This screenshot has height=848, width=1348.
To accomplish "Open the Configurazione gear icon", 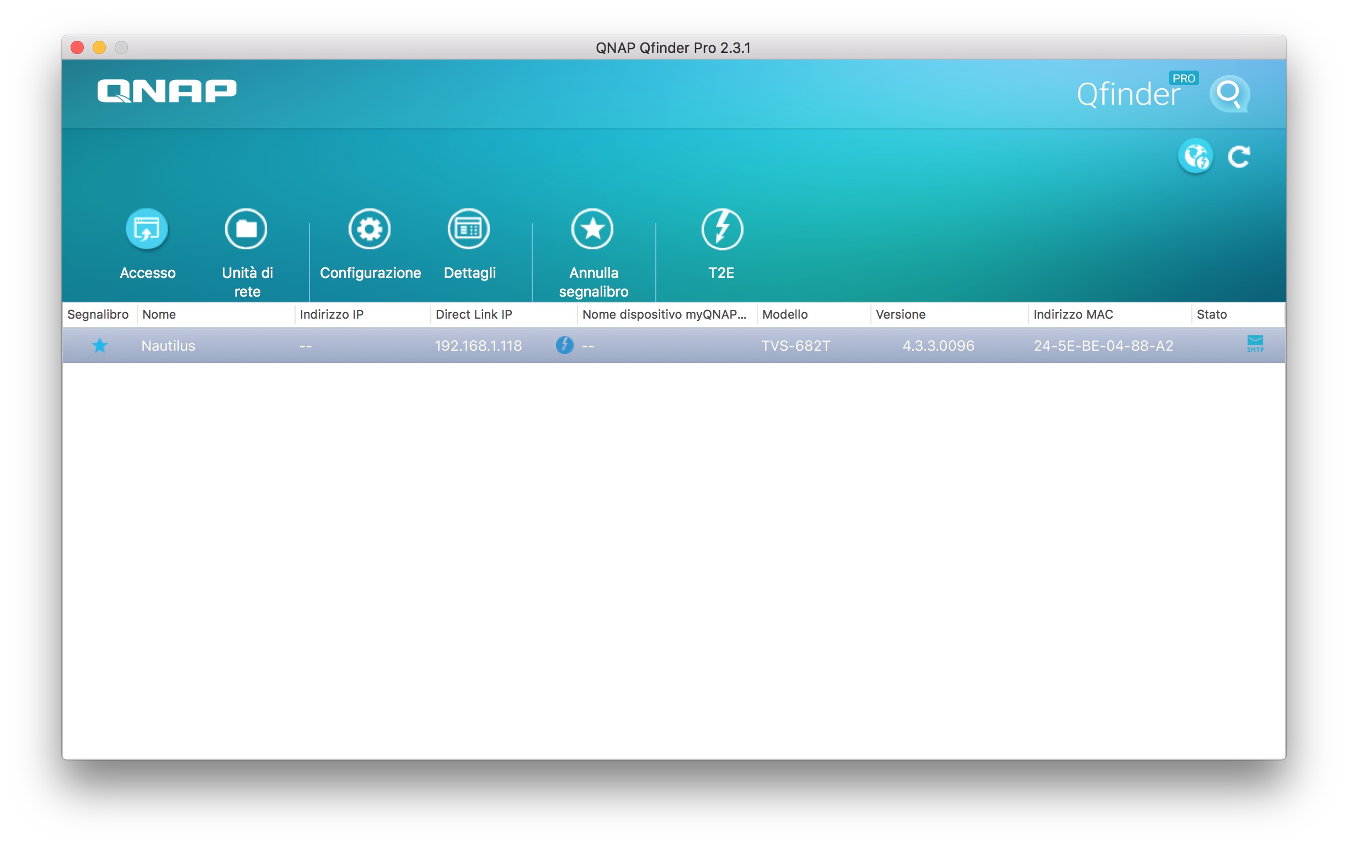I will (x=370, y=229).
